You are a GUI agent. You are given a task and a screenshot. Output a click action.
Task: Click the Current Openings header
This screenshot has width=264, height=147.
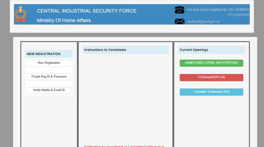point(194,50)
